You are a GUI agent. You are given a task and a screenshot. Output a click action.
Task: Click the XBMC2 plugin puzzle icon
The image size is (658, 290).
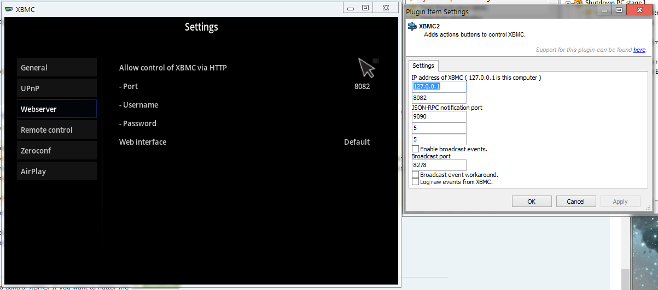[x=412, y=26]
